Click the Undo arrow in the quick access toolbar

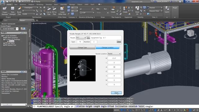[23, 2]
